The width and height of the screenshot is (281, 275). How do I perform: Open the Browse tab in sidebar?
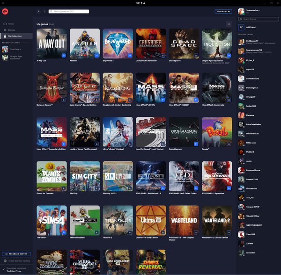pos(16,30)
